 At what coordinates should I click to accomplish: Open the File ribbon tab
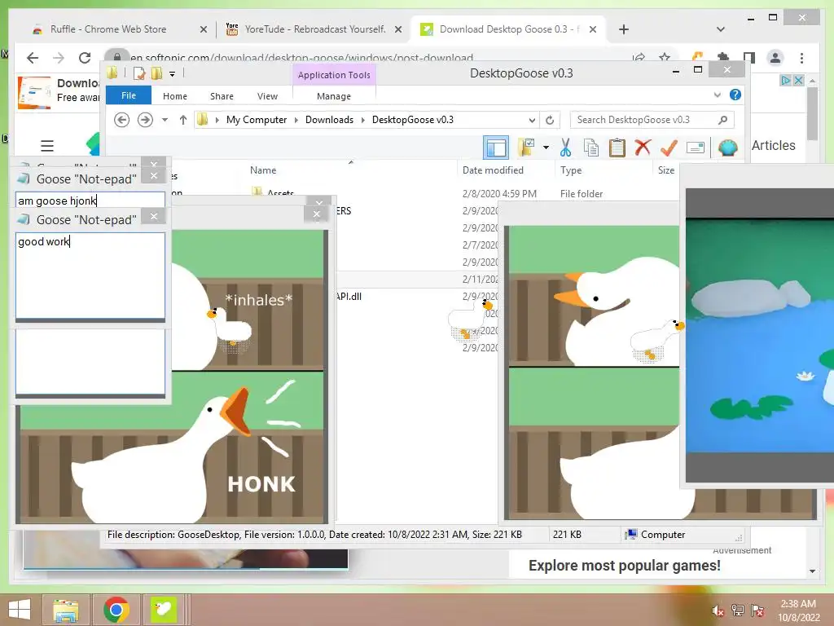click(x=129, y=96)
